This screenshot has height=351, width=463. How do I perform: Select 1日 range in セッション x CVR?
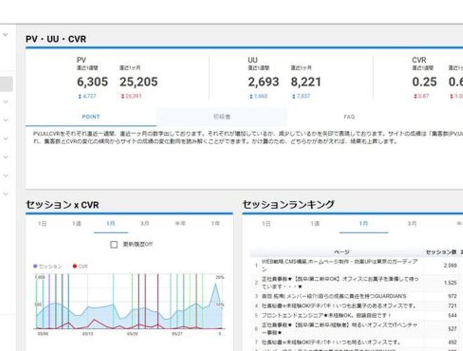42,224
